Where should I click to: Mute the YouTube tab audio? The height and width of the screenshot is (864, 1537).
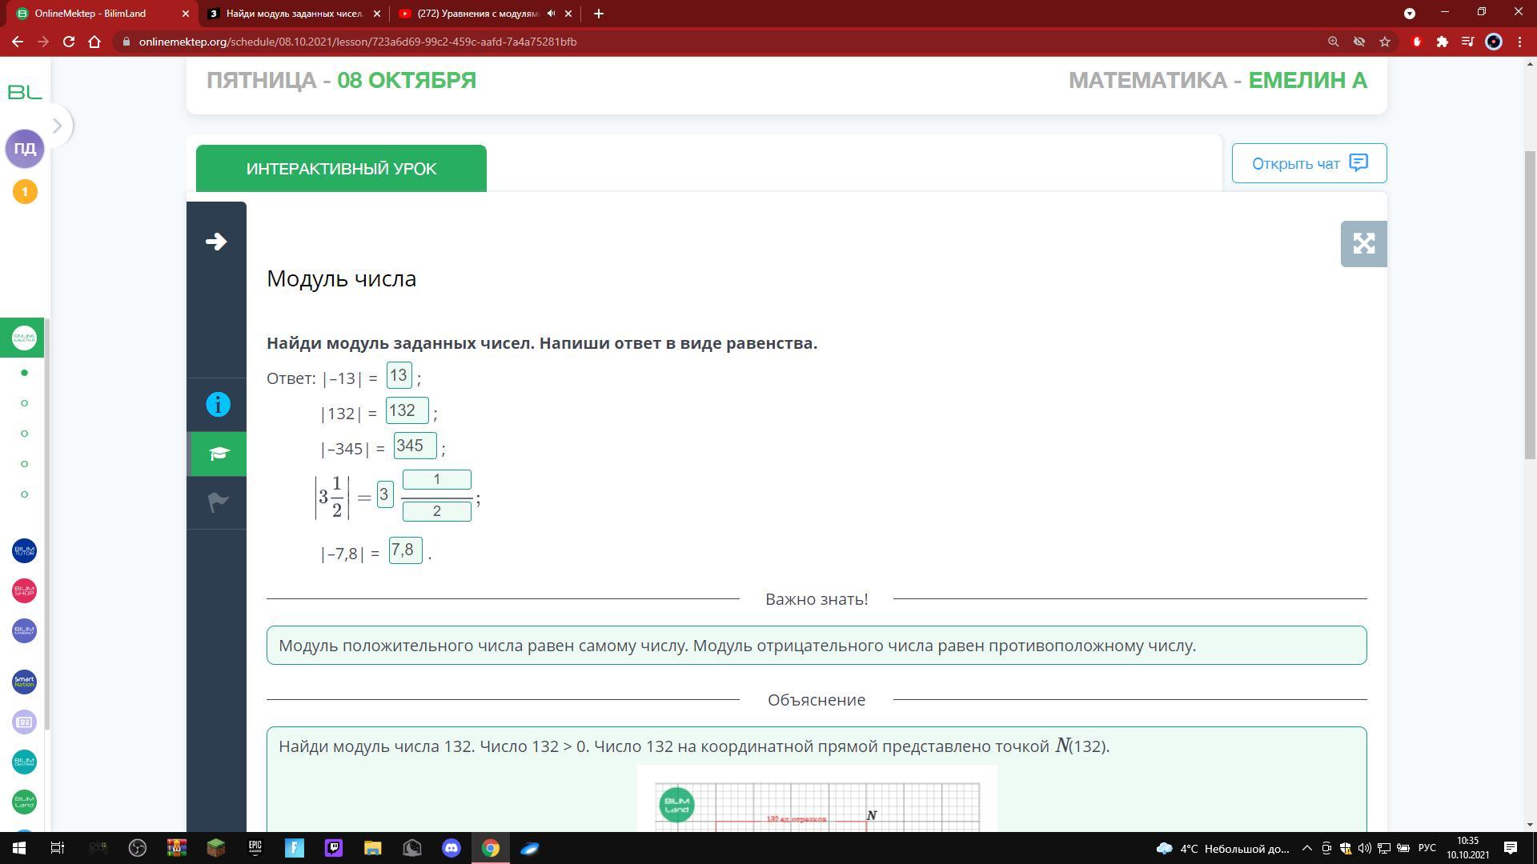pos(551,14)
